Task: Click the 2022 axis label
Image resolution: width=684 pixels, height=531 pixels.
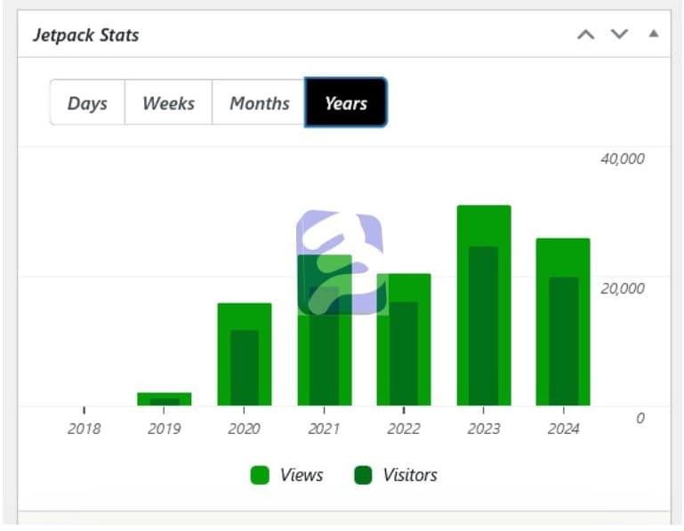Action: click(x=404, y=429)
